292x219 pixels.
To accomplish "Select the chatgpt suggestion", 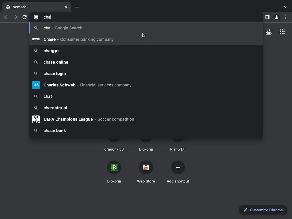I will (x=146, y=51).
